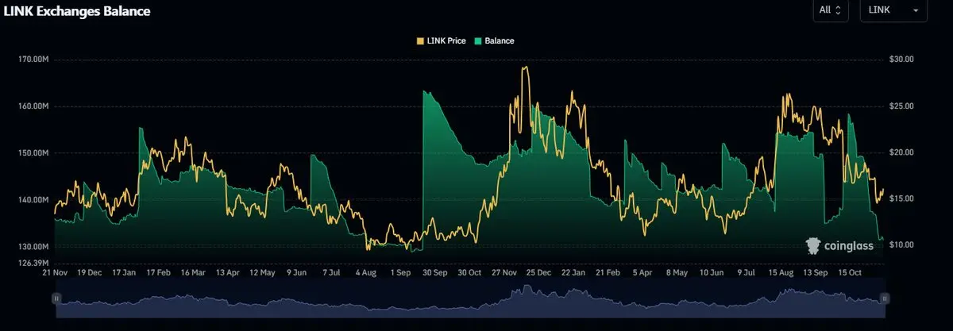Click the 19 Dec date label
Screen dimensions: 953x331
89,272
